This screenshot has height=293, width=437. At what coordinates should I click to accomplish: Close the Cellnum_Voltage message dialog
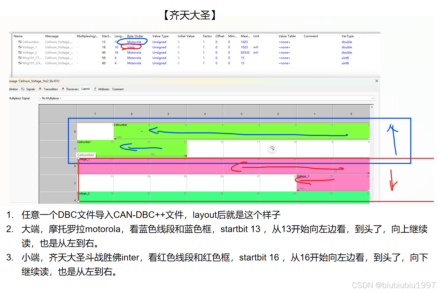[376, 81]
